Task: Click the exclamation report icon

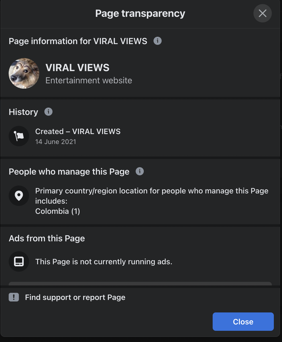Action: click(14, 297)
